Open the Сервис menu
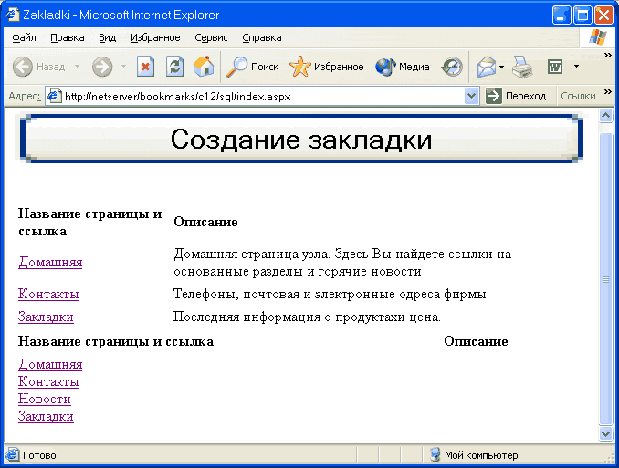 click(211, 37)
